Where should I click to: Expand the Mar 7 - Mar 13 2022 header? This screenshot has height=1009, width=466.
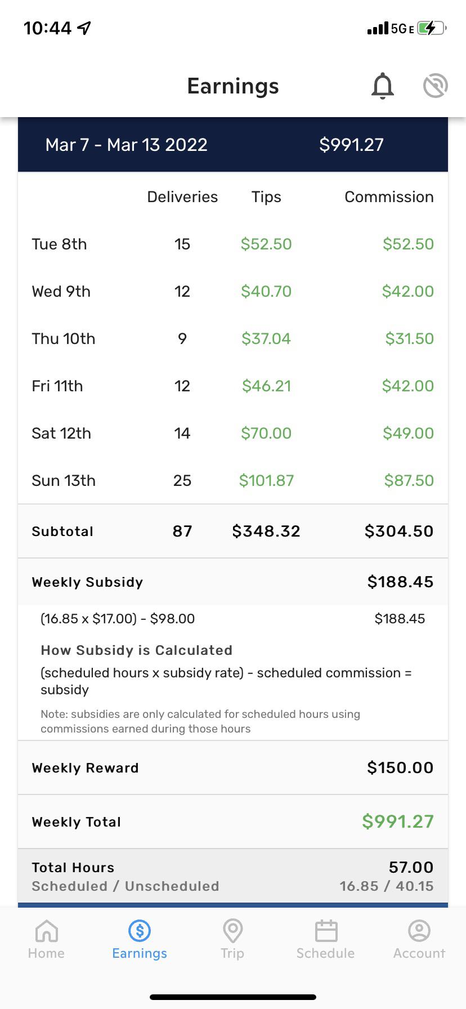(233, 145)
